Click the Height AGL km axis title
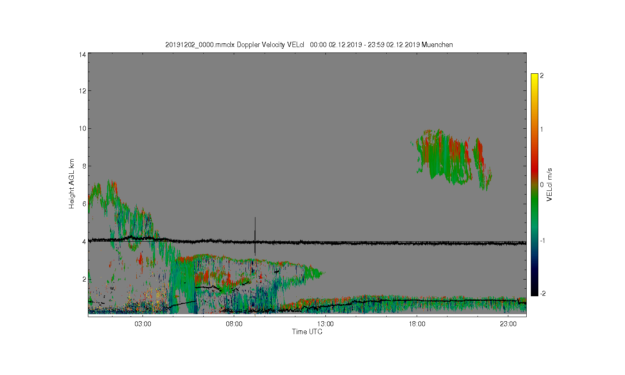Image resolution: width=625 pixels, height=375 pixels. [72, 184]
